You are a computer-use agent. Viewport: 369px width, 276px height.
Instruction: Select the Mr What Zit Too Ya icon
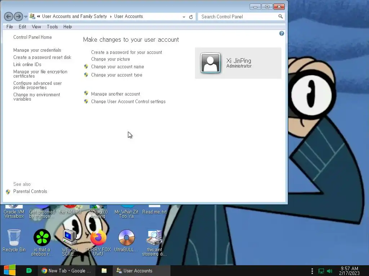(x=126, y=212)
